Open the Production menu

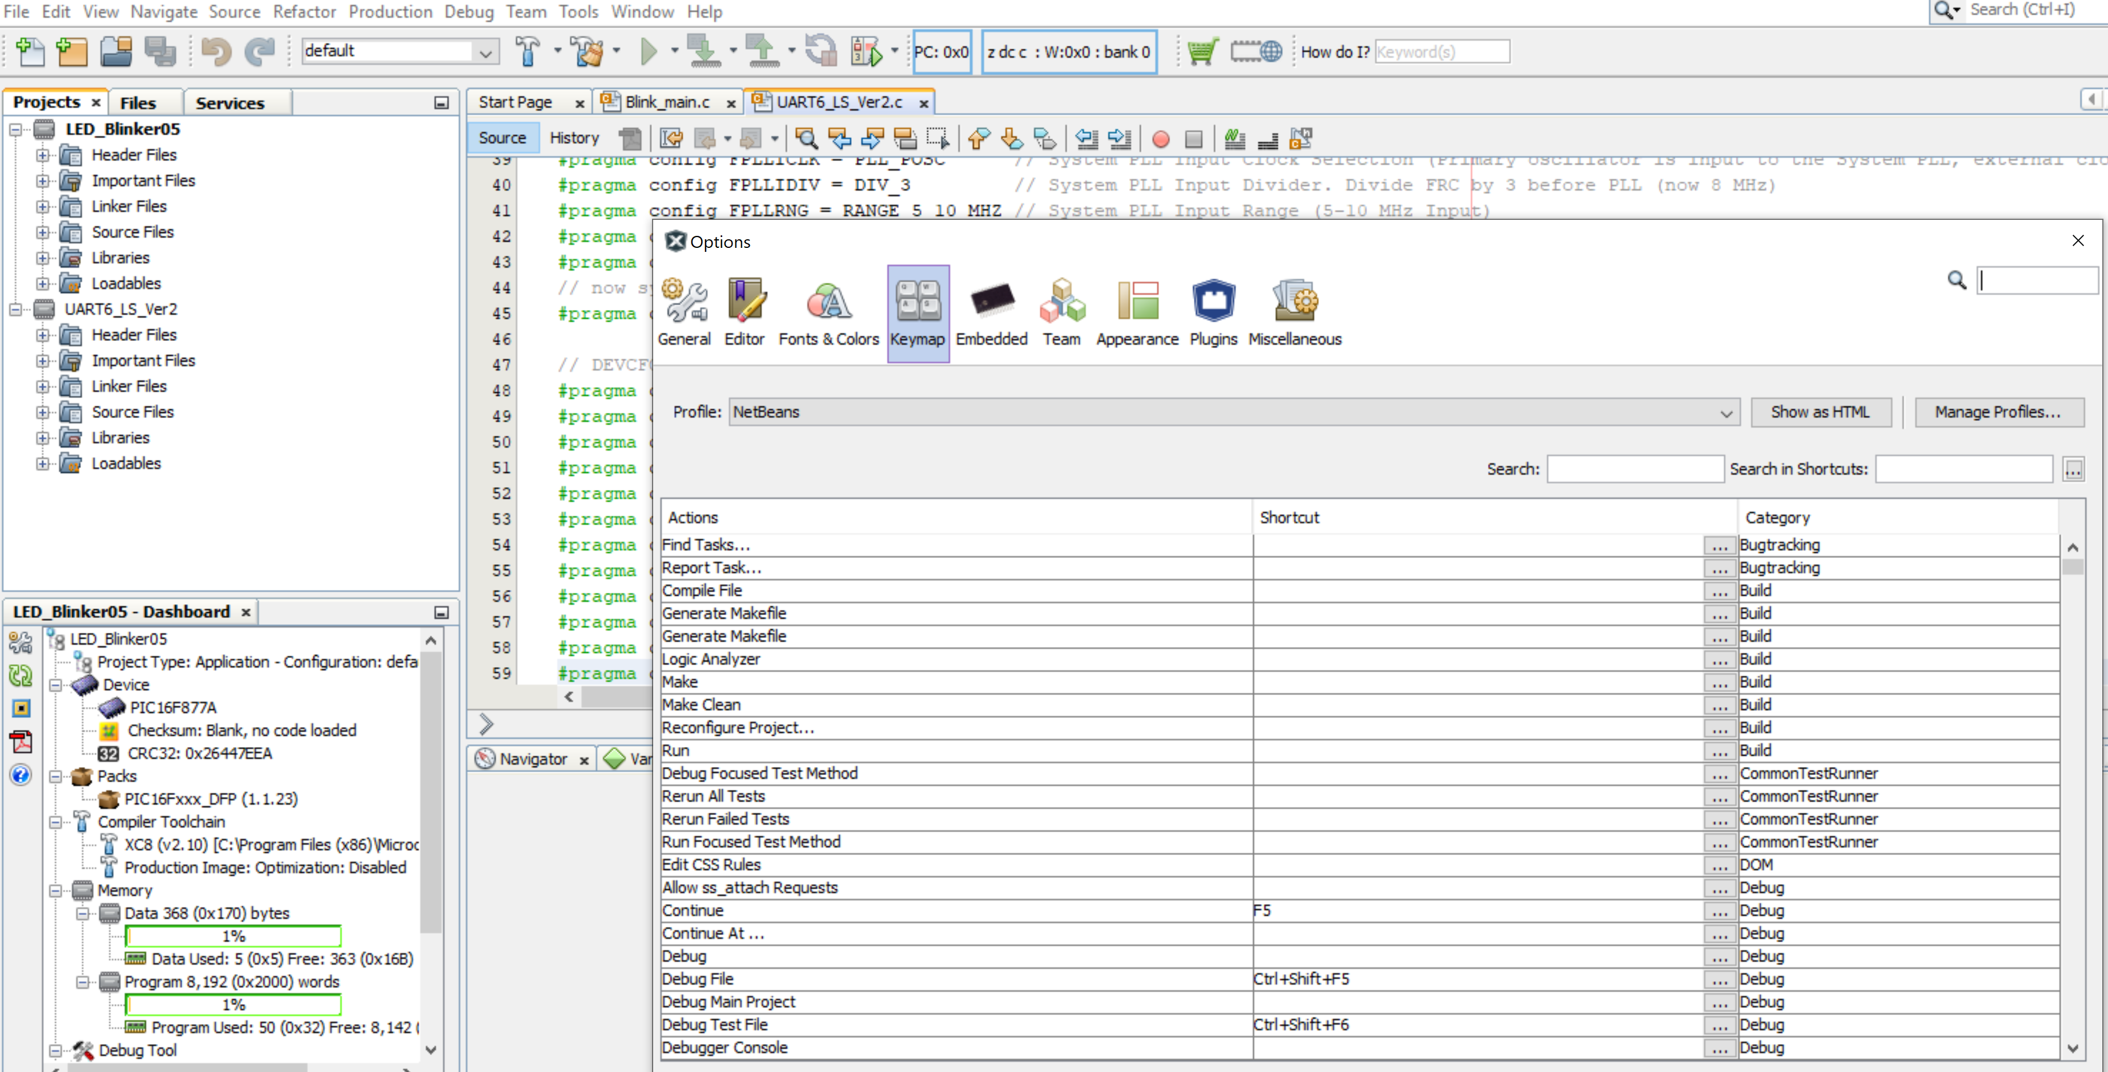[391, 11]
